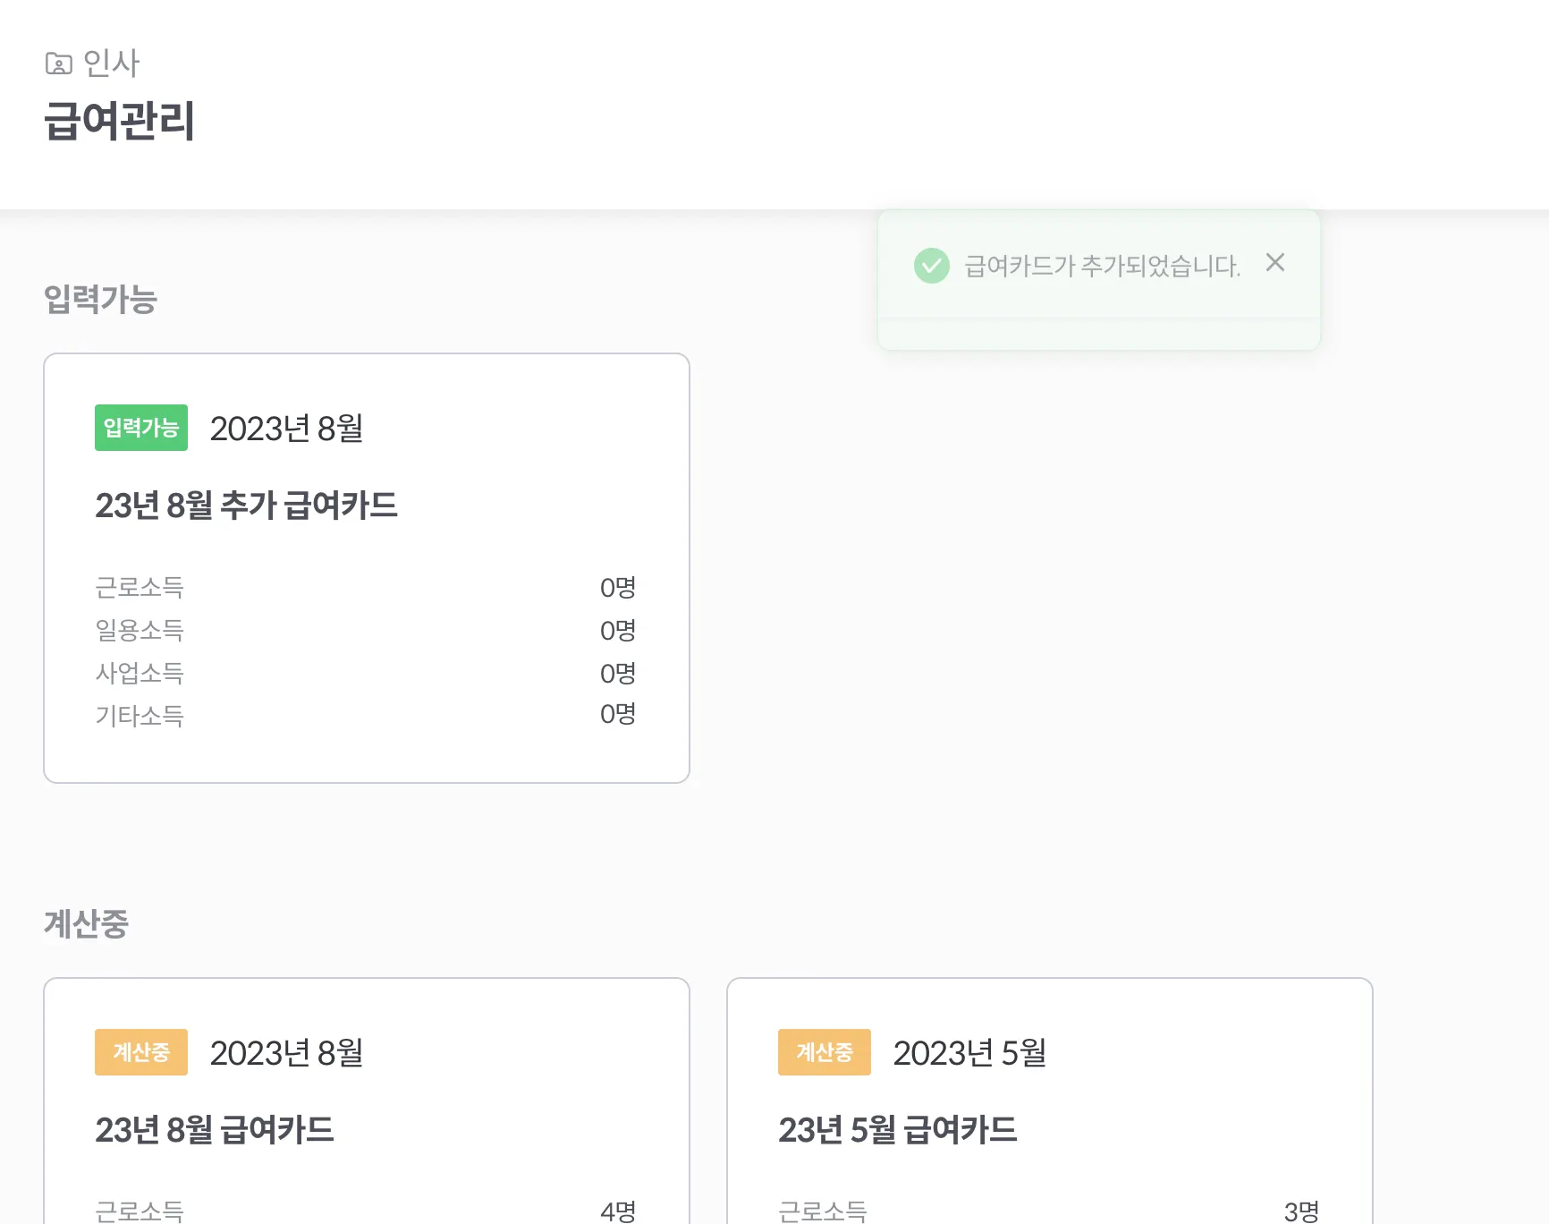Viewport: 1549px width, 1224px height.
Task: Click the green success checkmark icon
Action: pos(931,266)
